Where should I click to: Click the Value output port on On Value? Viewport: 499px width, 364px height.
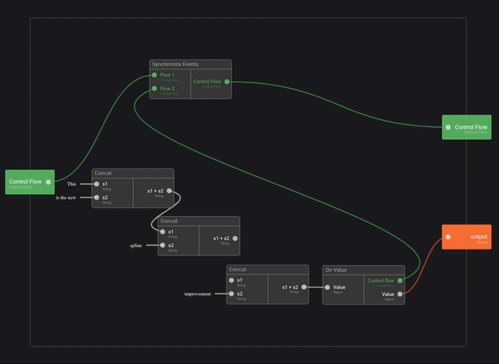pos(400,294)
